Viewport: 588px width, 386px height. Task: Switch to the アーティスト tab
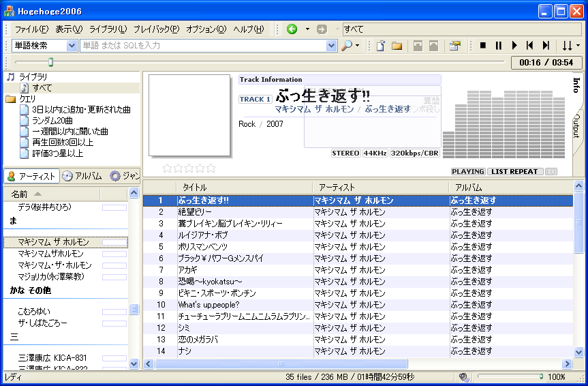[x=31, y=176]
